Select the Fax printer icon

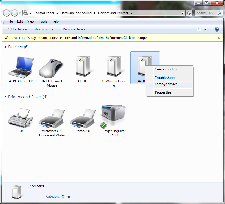pos(20,118)
